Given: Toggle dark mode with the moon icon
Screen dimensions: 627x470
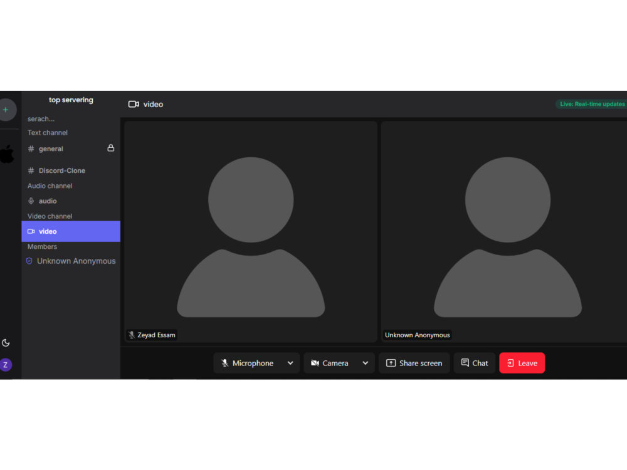Looking at the screenshot, I should (6, 343).
